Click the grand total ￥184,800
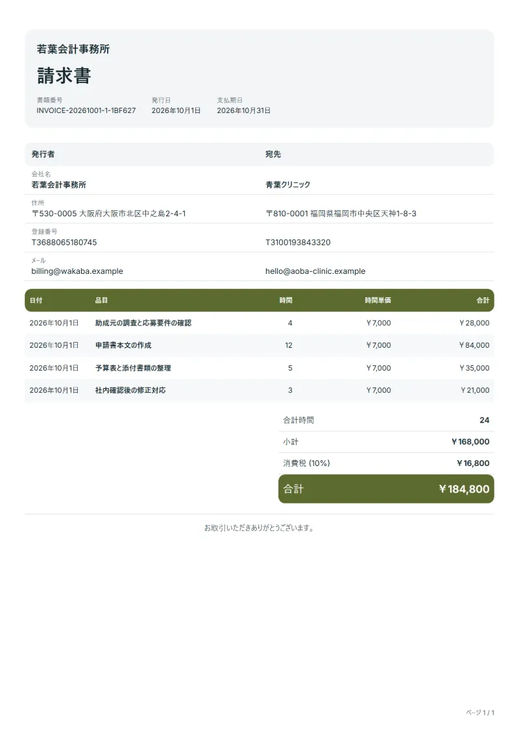 (464, 489)
